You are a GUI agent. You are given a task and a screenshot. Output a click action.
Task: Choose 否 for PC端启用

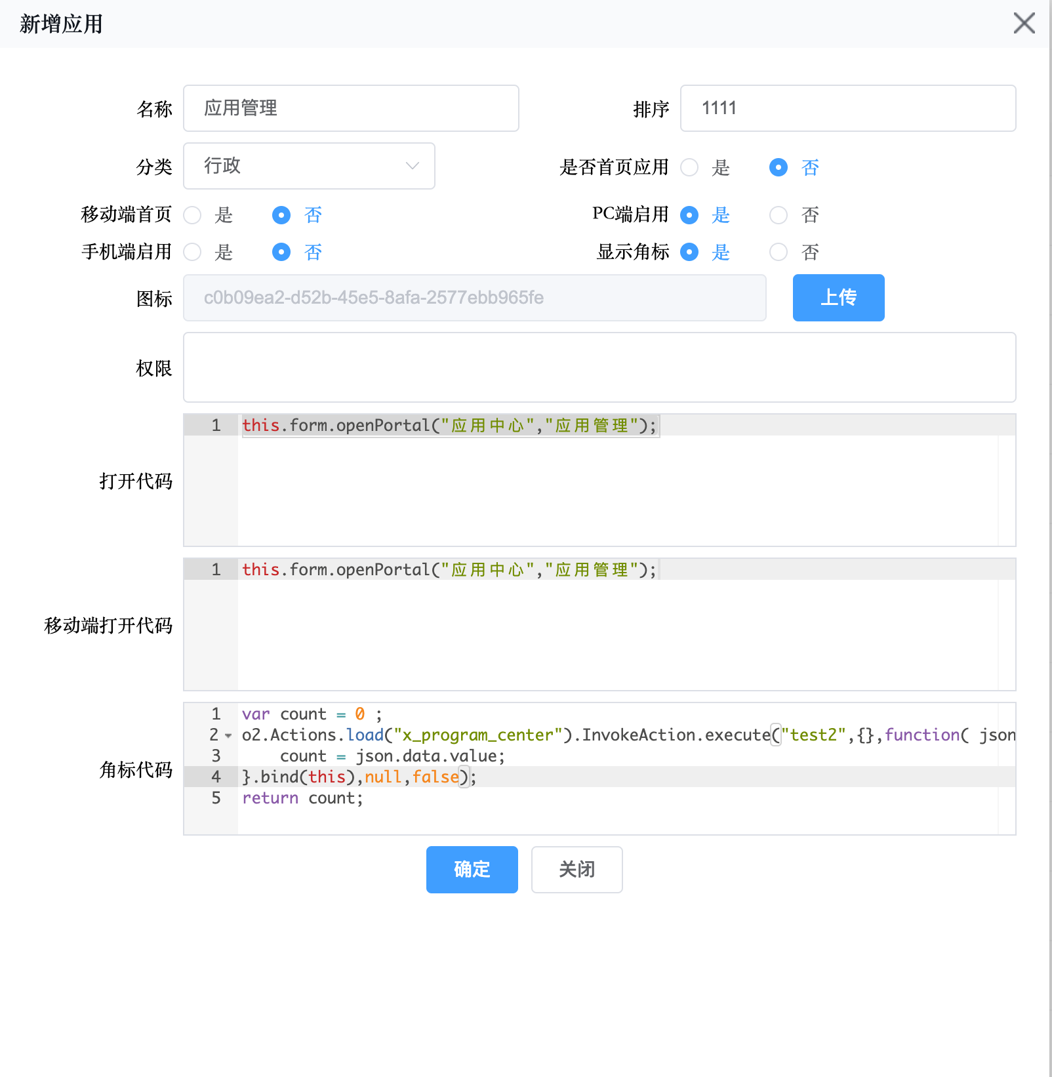pyautogui.click(x=779, y=215)
